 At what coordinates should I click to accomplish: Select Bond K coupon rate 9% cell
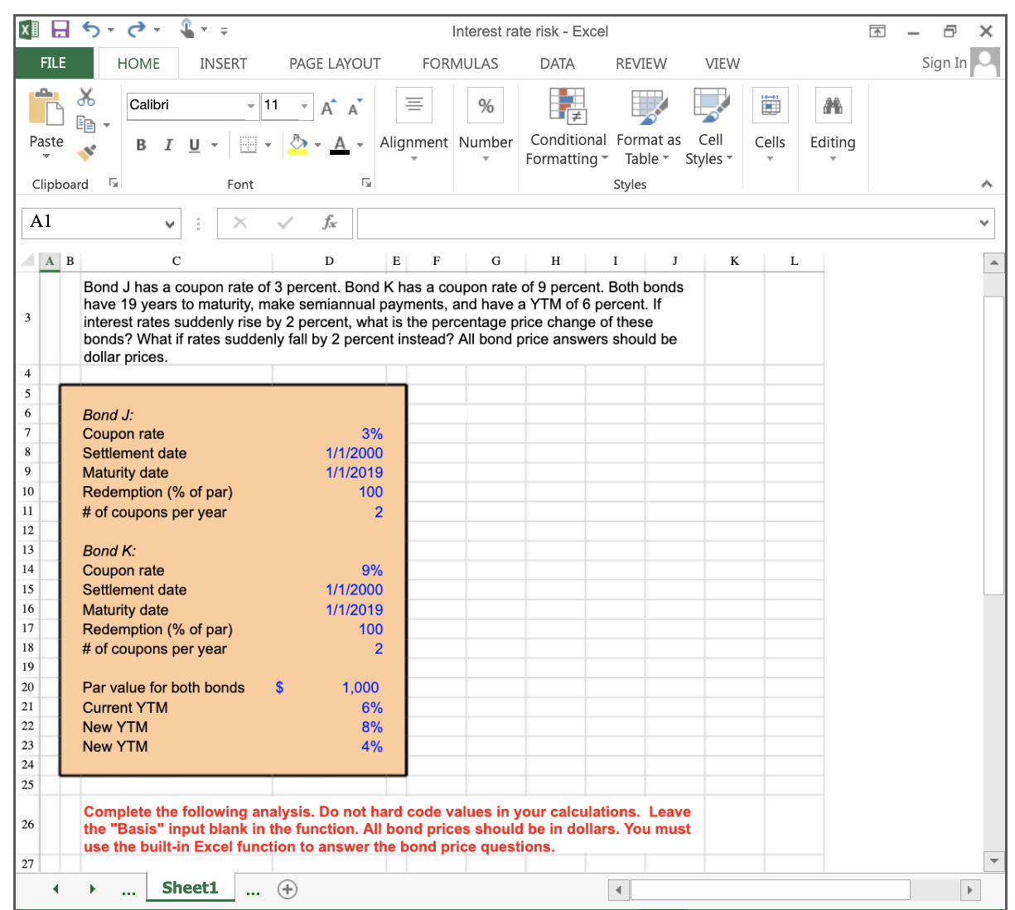point(330,571)
